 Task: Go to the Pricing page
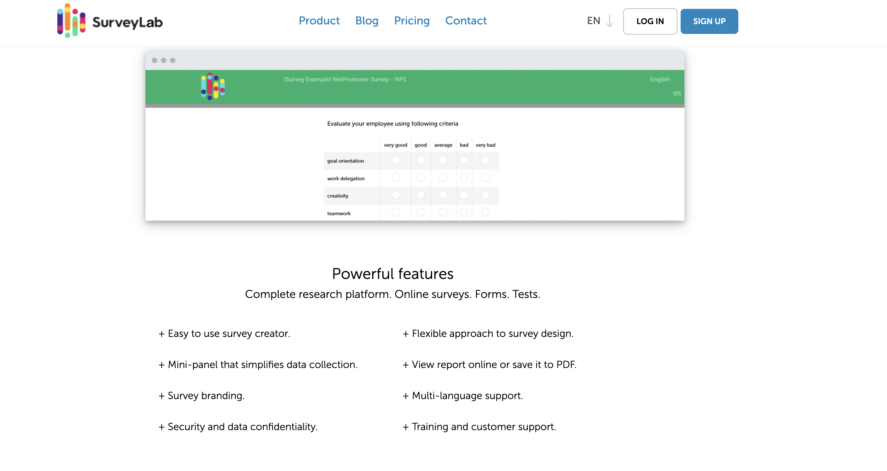point(412,21)
